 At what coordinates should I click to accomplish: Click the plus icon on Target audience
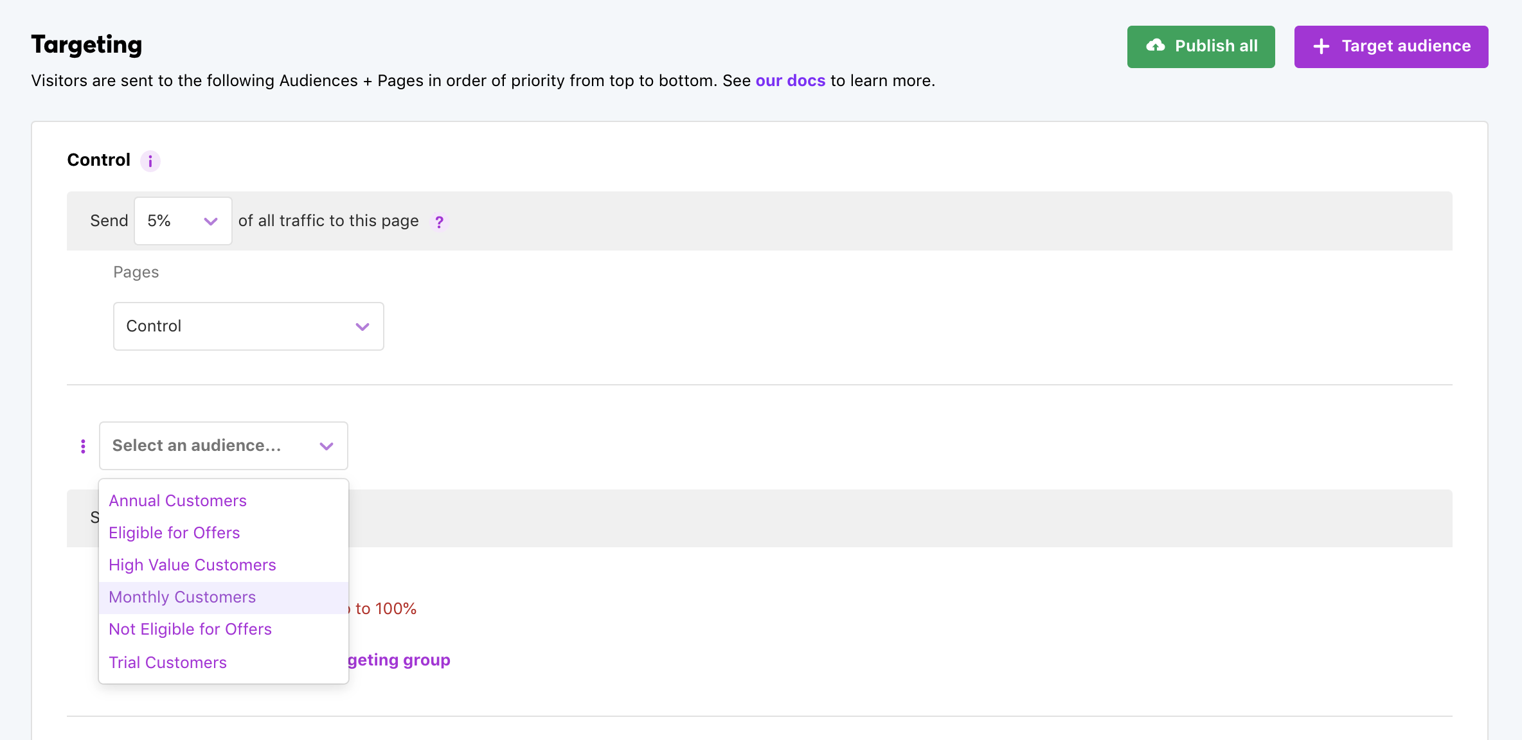coord(1321,46)
